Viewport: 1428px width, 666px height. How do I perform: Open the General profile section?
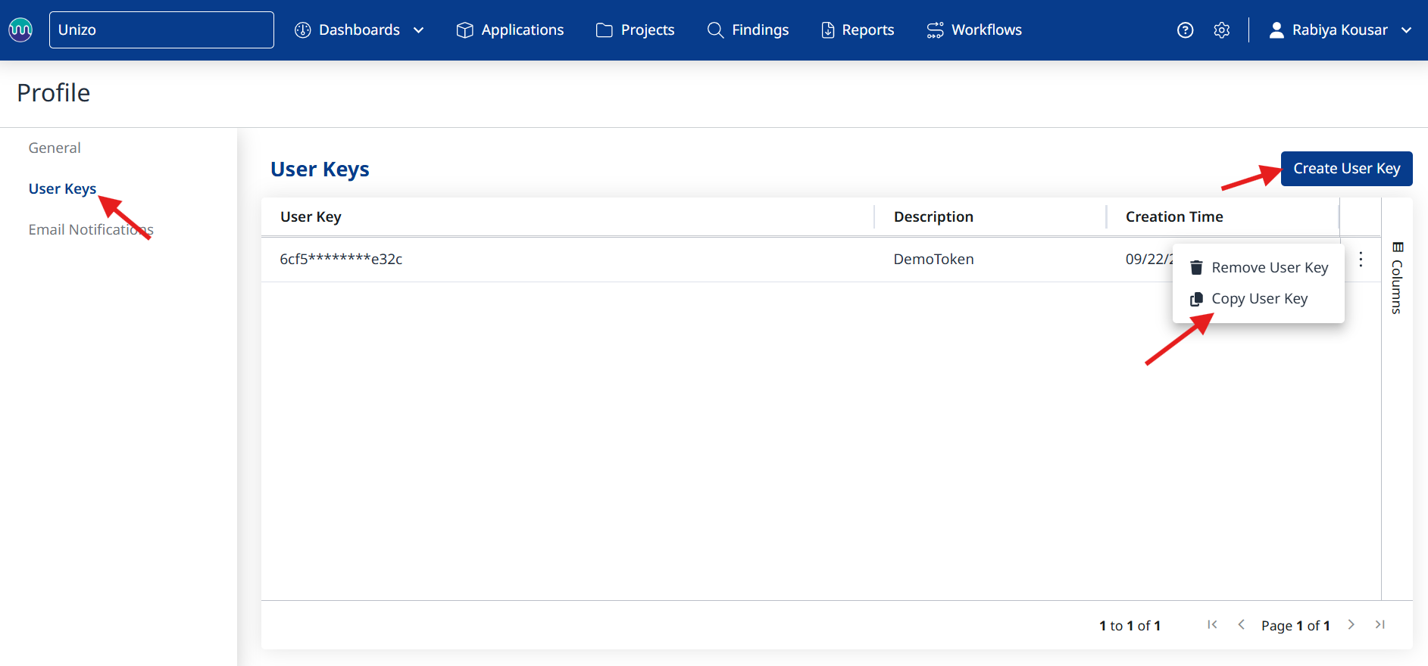point(55,148)
